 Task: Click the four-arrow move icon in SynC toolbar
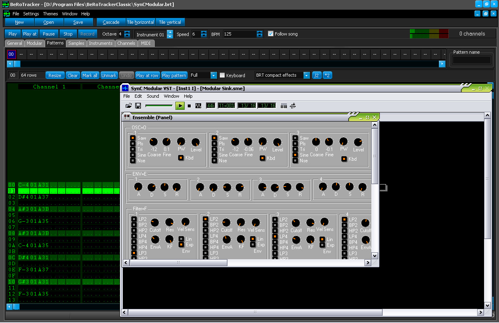pos(293,106)
